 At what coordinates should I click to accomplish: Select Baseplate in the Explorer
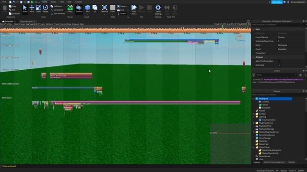[x=266, y=108]
